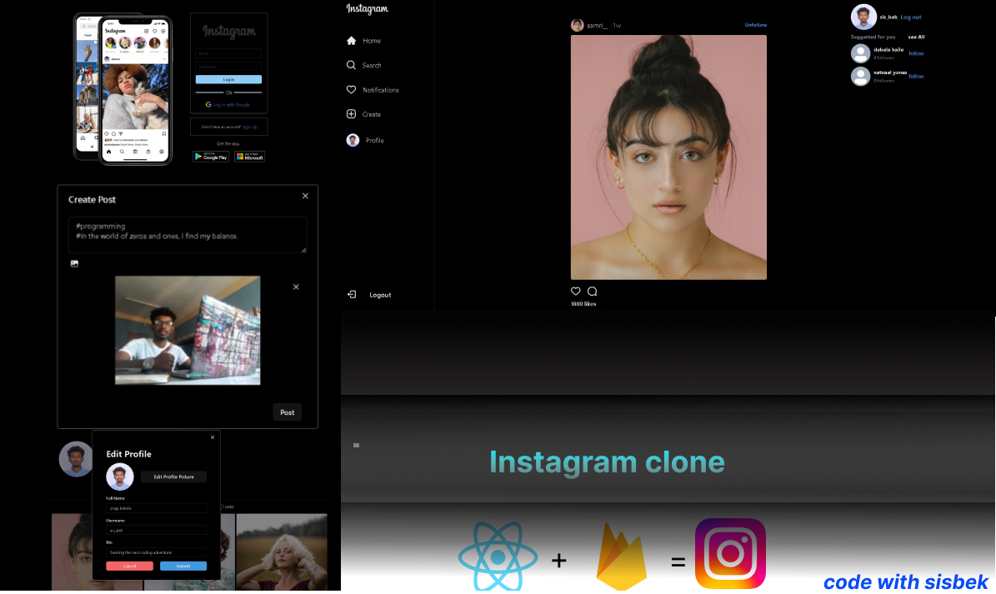Click the avatar inside the Edit Profile dialog

(x=120, y=477)
